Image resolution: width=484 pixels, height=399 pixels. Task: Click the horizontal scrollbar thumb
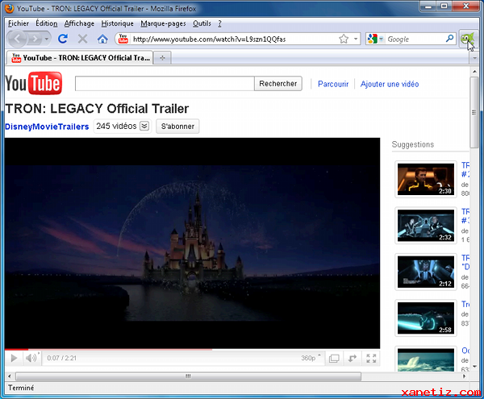188,376
